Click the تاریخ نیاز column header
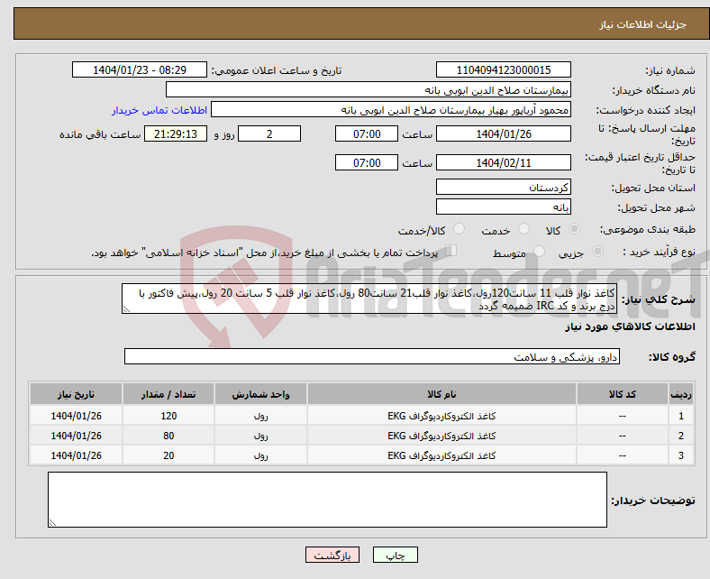 [76, 394]
